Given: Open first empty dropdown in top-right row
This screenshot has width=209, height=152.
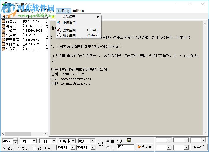Looking at the screenshot, I should click(169, 140).
